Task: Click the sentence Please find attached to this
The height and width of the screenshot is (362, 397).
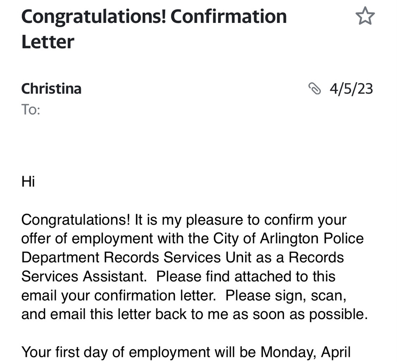Action: point(246,276)
